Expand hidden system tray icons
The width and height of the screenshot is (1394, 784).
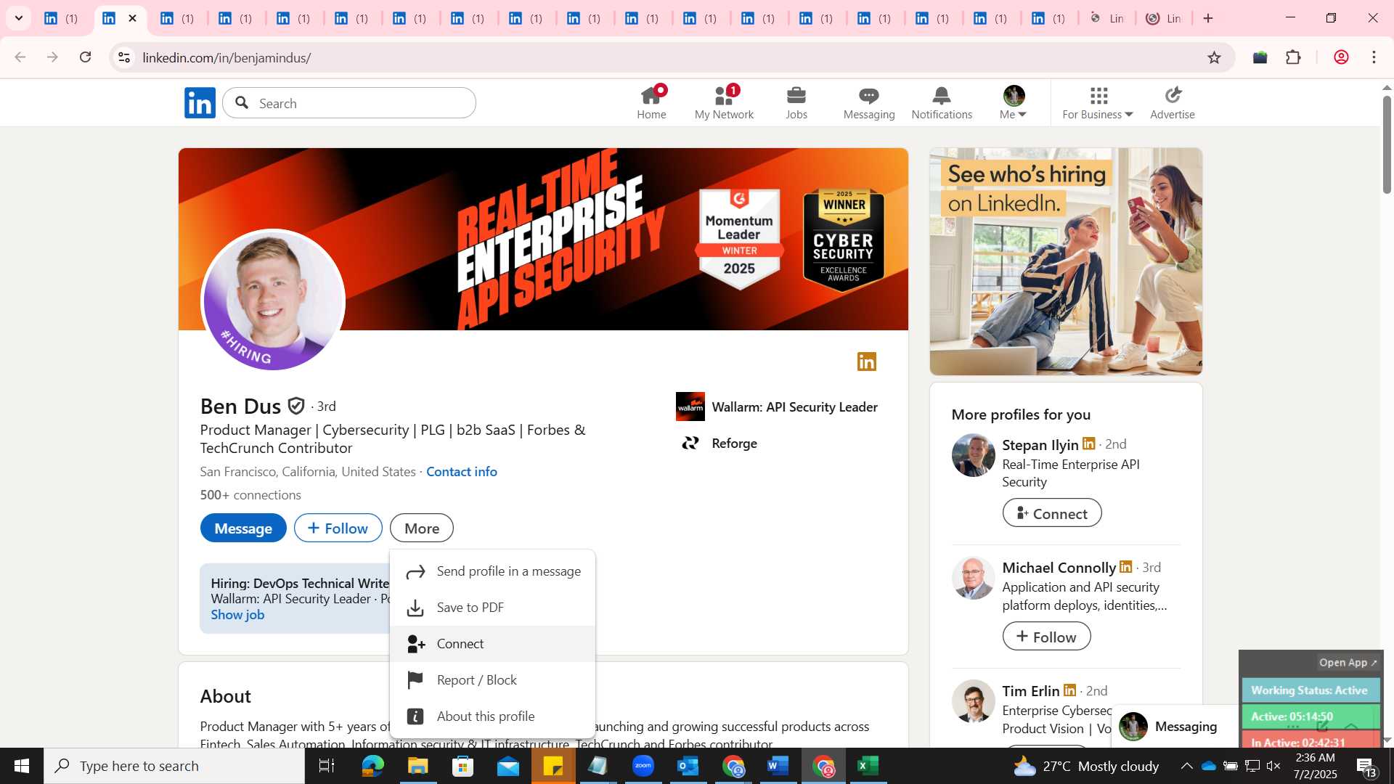pyautogui.click(x=1186, y=766)
